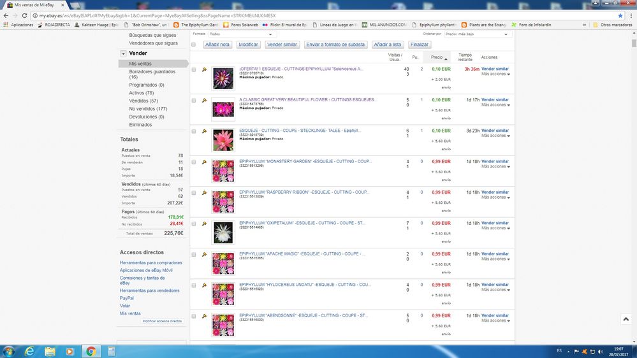The width and height of the screenshot is (637, 358).
Task: Click the Finalizar button
Action: pyautogui.click(x=420, y=45)
